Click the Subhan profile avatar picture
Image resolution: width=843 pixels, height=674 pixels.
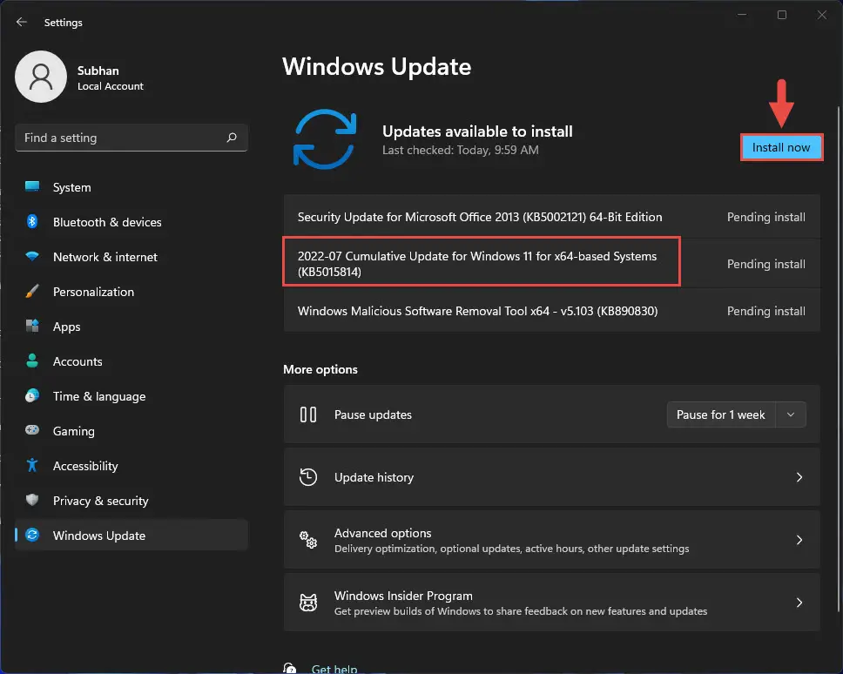pyautogui.click(x=41, y=77)
